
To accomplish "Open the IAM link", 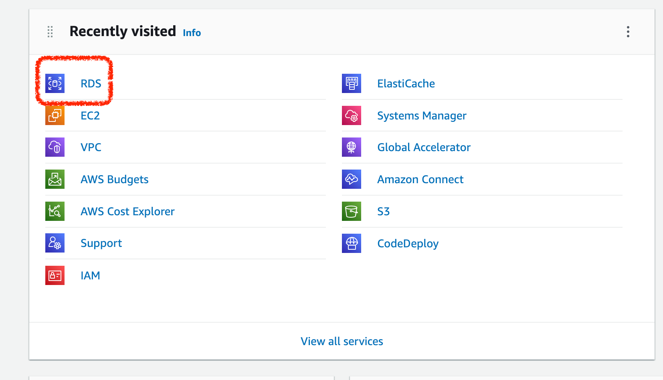I will tap(90, 275).
